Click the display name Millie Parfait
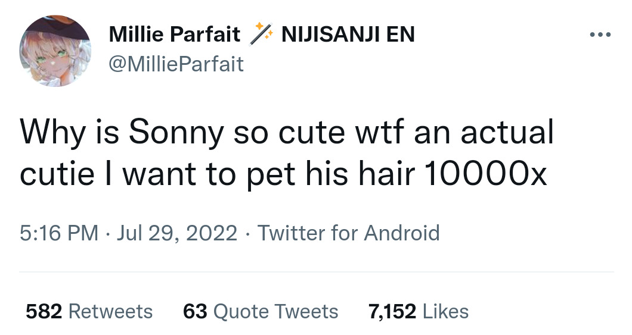 point(174,35)
